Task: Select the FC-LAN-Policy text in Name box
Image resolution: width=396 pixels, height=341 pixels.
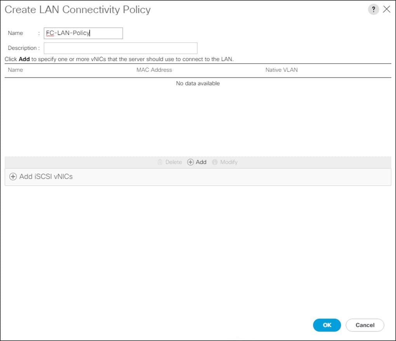Action: pyautogui.click(x=66, y=33)
